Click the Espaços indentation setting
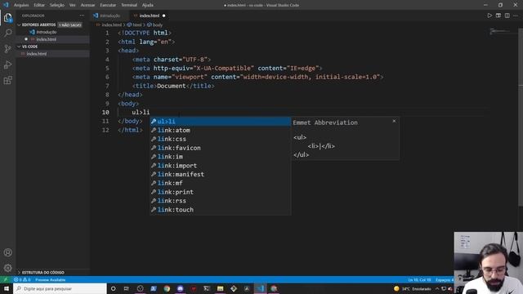The height and width of the screenshot is (294, 523). click(x=445, y=279)
